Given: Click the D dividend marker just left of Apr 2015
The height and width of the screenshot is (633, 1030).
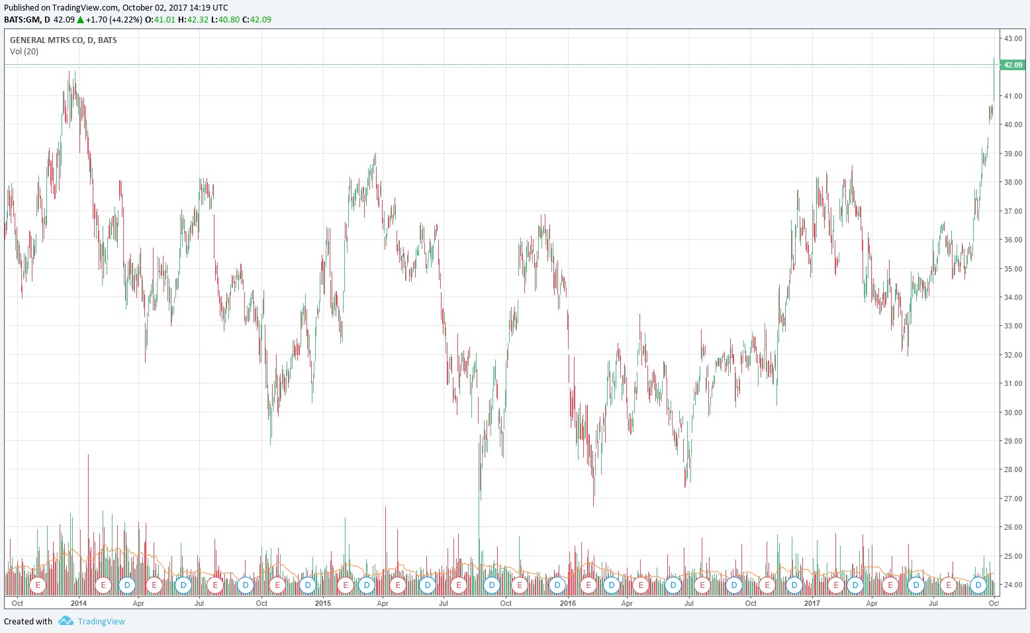Looking at the screenshot, I should coord(366,585).
